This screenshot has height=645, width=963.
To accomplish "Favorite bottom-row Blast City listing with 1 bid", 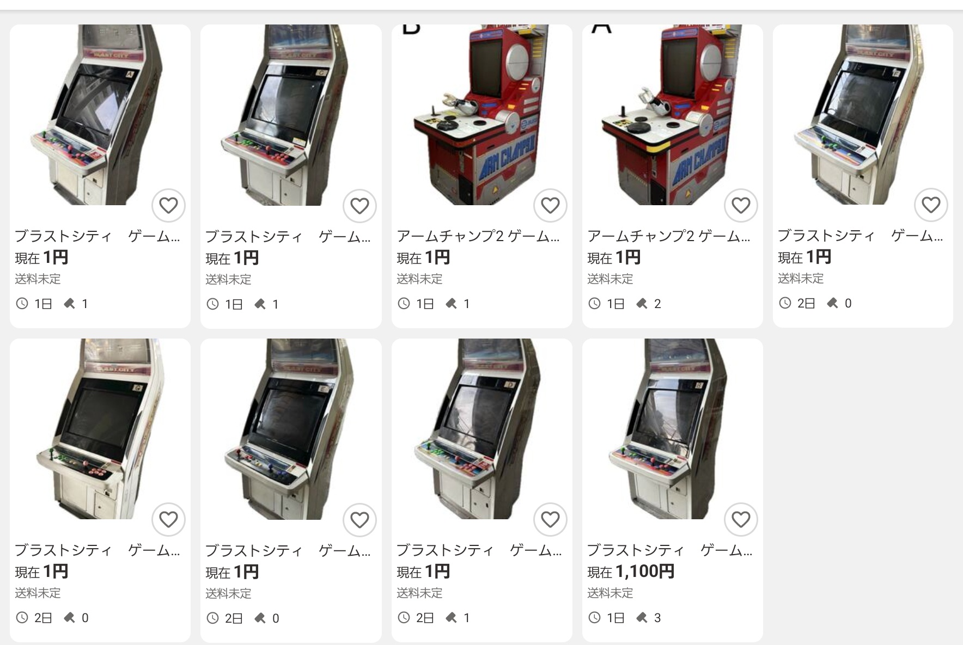I will (x=550, y=520).
